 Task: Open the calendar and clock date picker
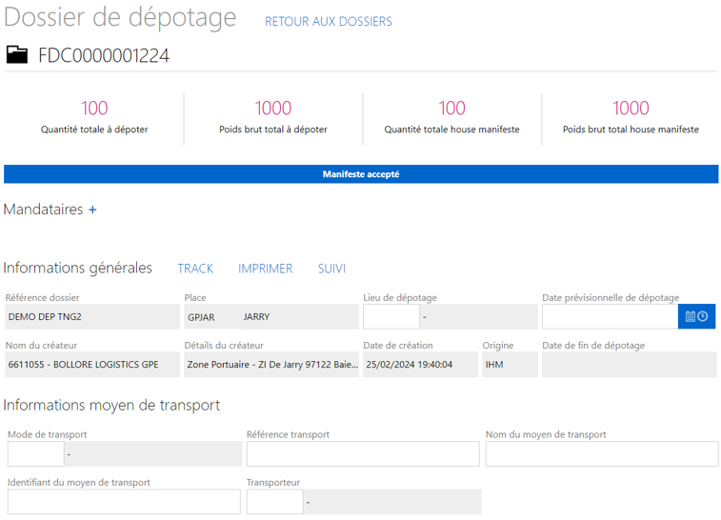point(696,316)
